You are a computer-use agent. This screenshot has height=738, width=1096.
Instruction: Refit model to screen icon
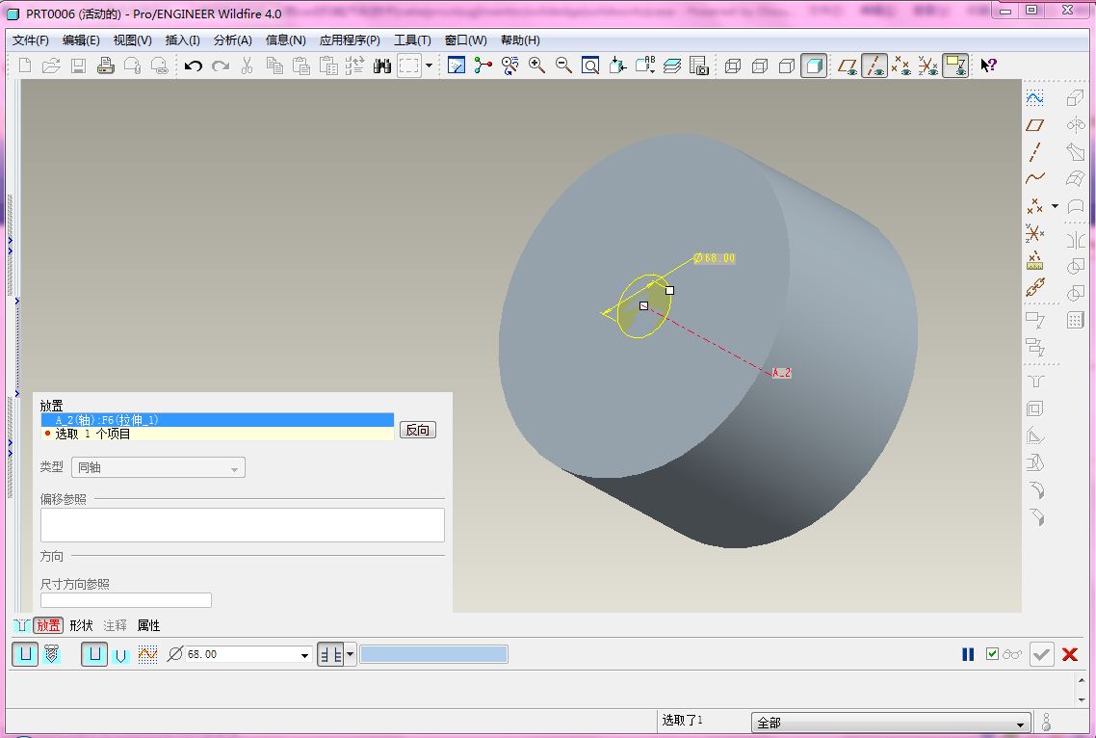pyautogui.click(x=590, y=66)
